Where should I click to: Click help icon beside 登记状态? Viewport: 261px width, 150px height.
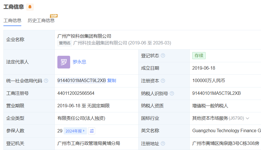(x=163, y=56)
